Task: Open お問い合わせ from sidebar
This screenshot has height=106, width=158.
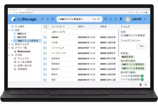Action: click(24, 66)
